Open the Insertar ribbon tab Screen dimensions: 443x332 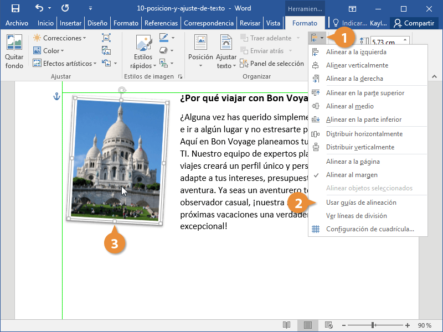[70, 23]
